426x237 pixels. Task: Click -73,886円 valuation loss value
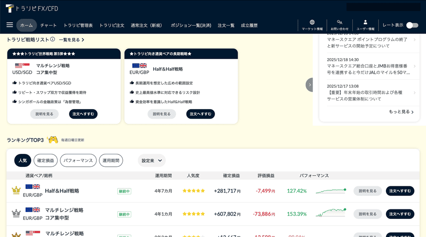tap(264, 214)
